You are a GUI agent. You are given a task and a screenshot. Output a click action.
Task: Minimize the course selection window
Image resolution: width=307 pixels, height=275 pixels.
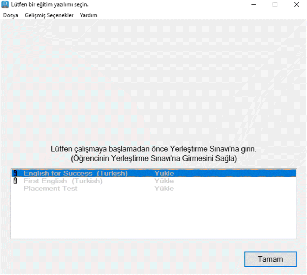tap(254, 4)
